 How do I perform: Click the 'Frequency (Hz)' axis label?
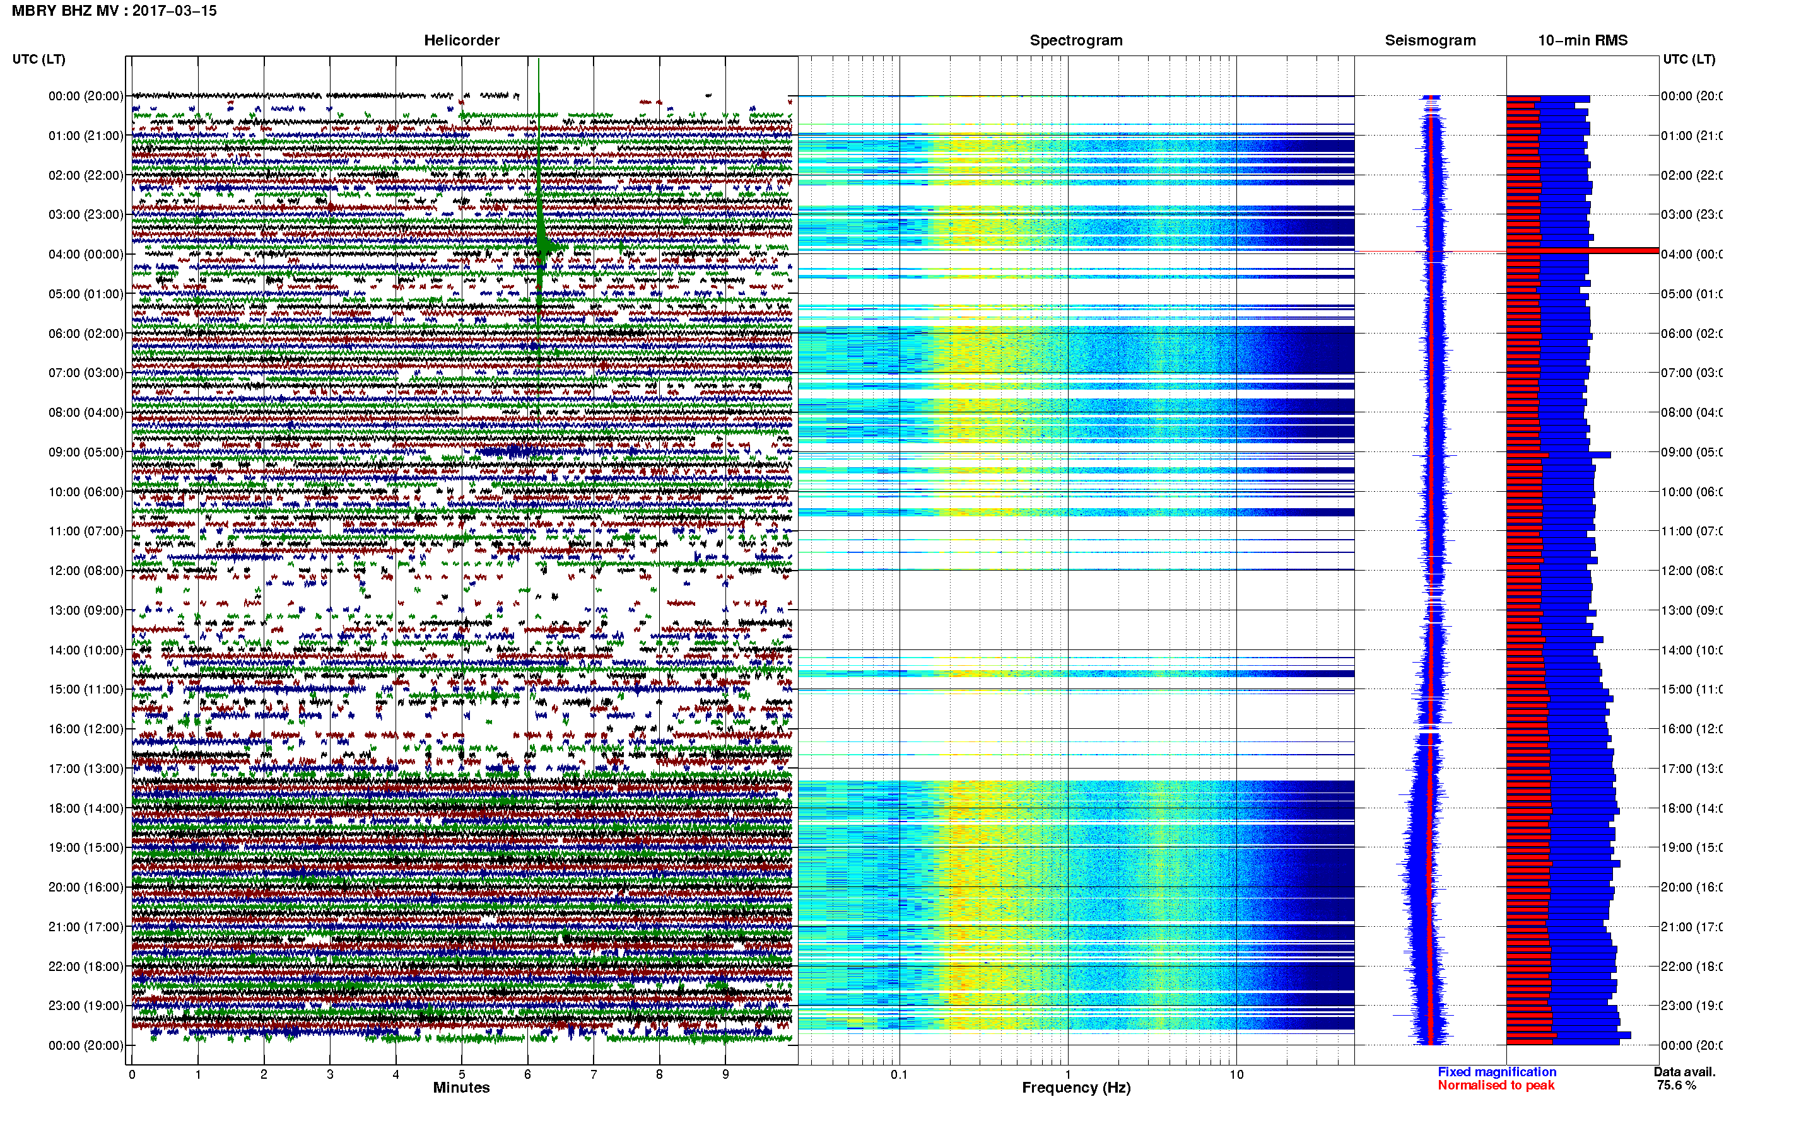point(1076,1088)
